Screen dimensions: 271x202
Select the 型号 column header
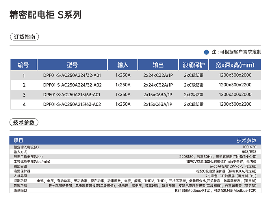click(x=72, y=65)
